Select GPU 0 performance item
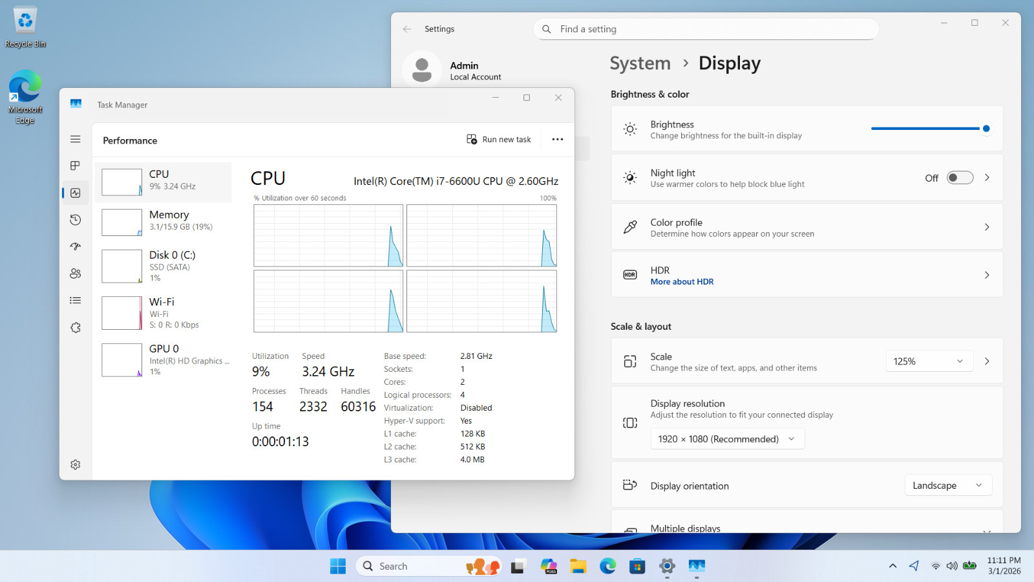The height and width of the screenshot is (582, 1034). [164, 360]
